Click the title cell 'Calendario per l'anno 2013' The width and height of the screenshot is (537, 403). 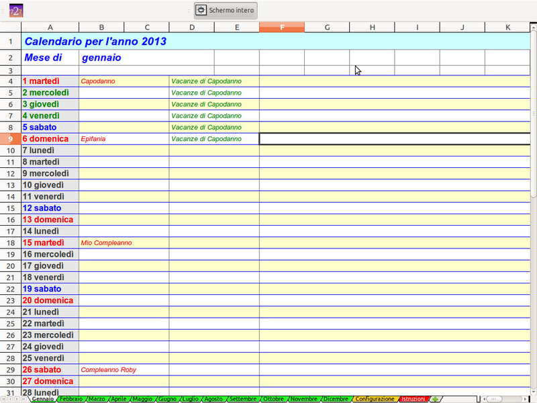click(x=275, y=42)
